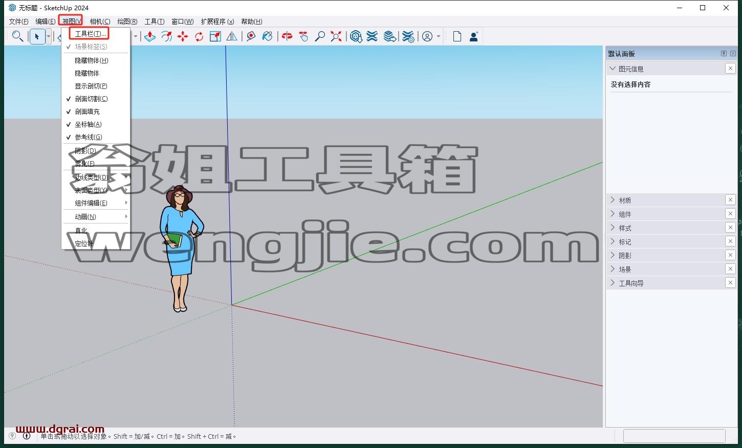Click the Send to LayOut icon
742x448 pixels.
[390, 36]
